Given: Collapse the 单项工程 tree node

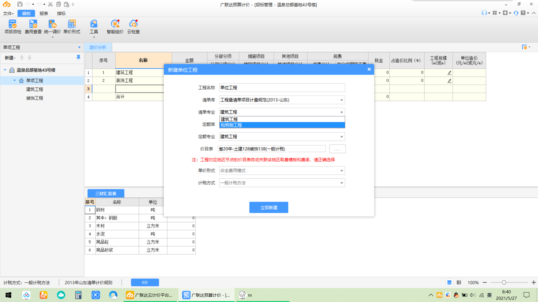Looking at the screenshot, I should tap(15, 81).
